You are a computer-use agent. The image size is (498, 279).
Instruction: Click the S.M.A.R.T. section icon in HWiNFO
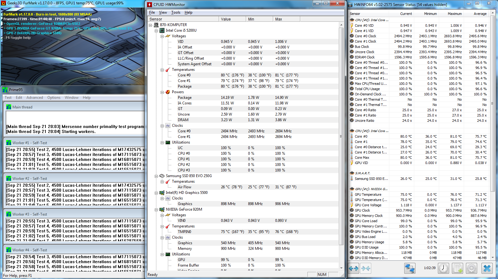click(x=352, y=173)
